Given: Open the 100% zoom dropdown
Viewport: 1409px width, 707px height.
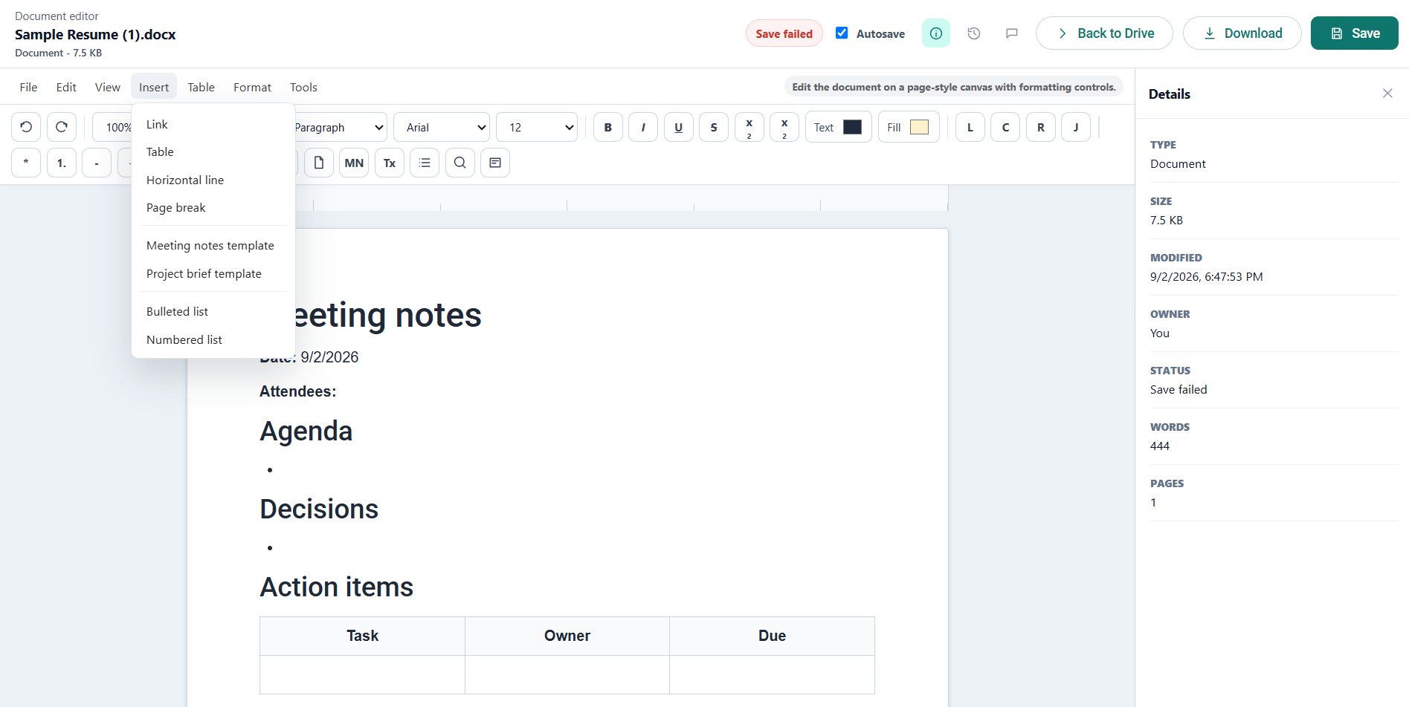Looking at the screenshot, I should click(x=112, y=127).
